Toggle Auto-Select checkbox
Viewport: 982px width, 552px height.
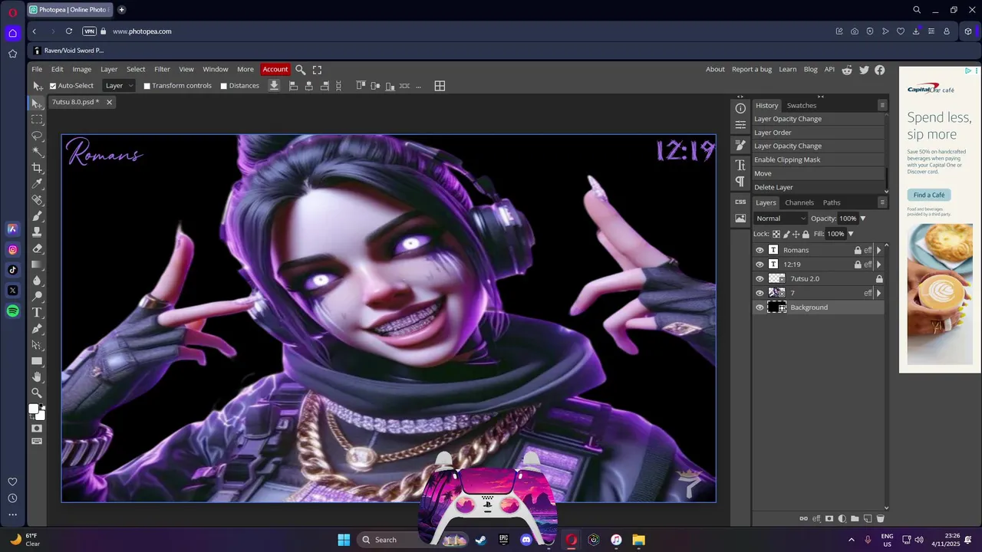[53, 86]
